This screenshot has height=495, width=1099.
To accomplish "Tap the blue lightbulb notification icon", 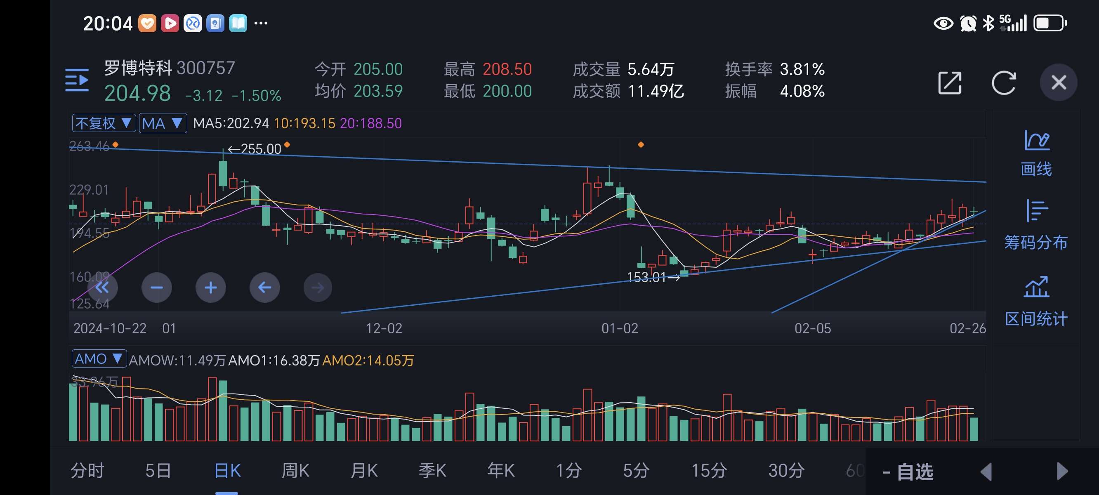I will pyautogui.click(x=215, y=23).
